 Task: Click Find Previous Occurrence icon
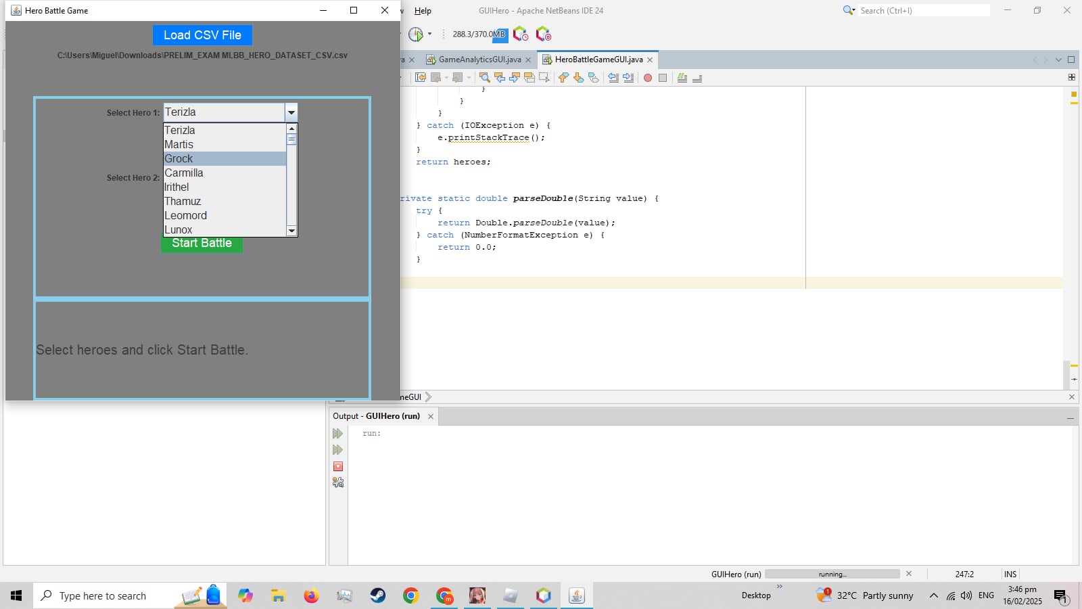click(x=500, y=78)
